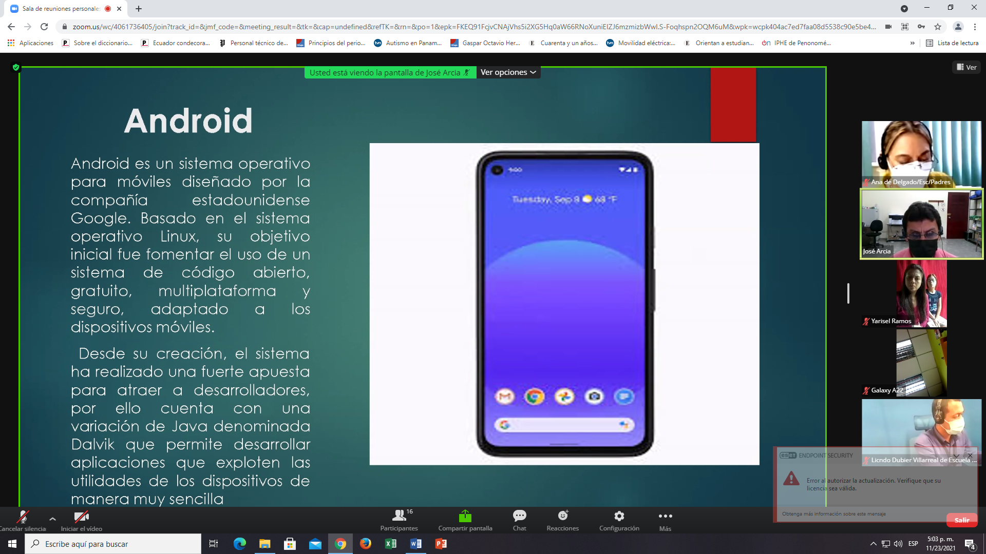Open saved passwords key icon
986x554 pixels.
point(921,27)
